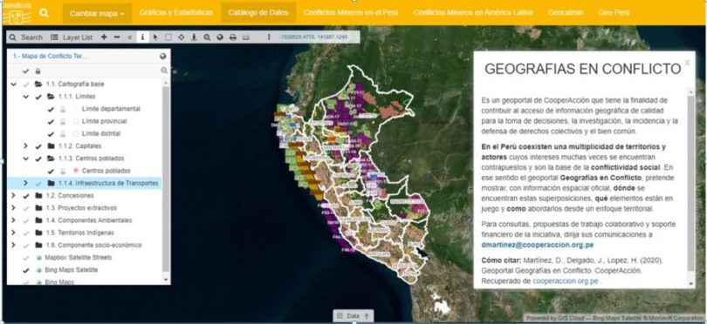Image resolution: width=707 pixels, height=324 pixels.
Task: Zoom out with the minus toolbar icon
Action: [117, 37]
